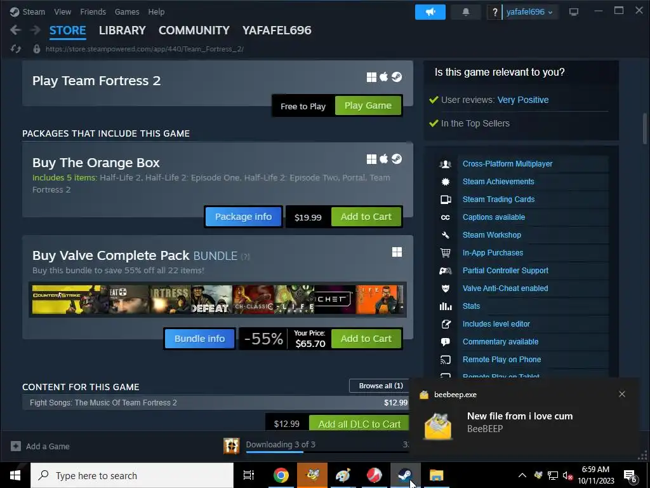Click the muted volume tray icon
Image resolution: width=650 pixels, height=488 pixels.
(567, 475)
